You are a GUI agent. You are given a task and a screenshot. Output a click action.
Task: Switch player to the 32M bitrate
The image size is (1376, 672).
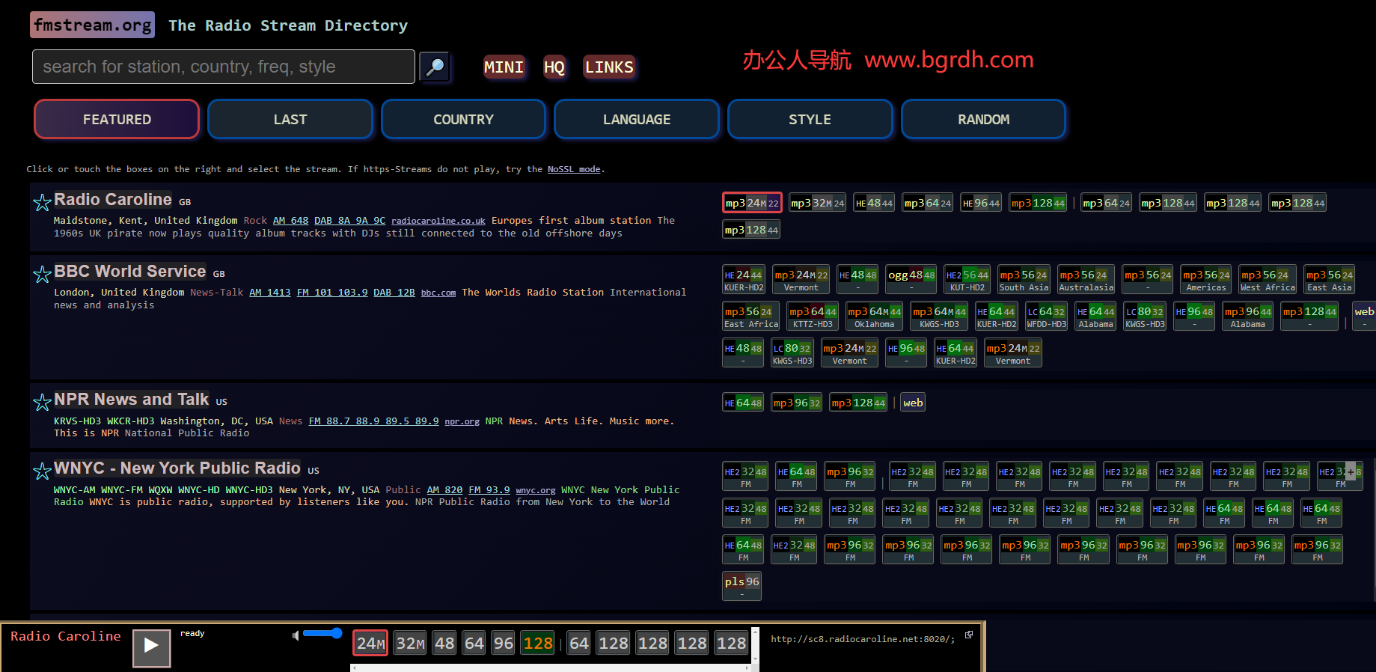[410, 643]
